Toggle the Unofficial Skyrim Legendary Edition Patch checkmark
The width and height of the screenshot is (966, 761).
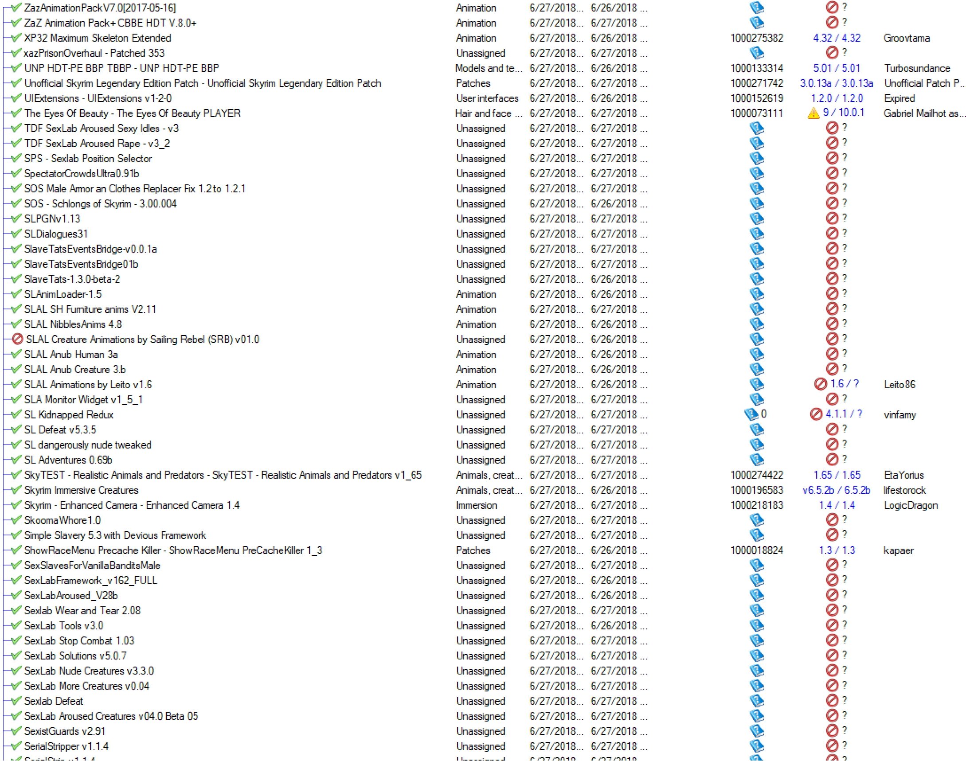pos(16,83)
